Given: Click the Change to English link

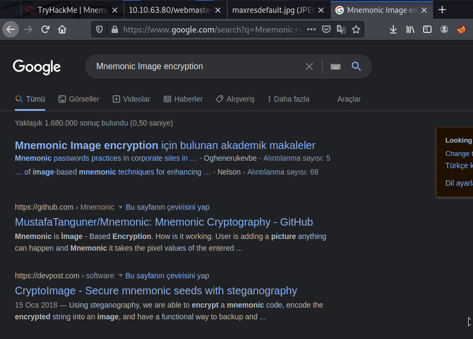Looking at the screenshot, I should [459, 153].
